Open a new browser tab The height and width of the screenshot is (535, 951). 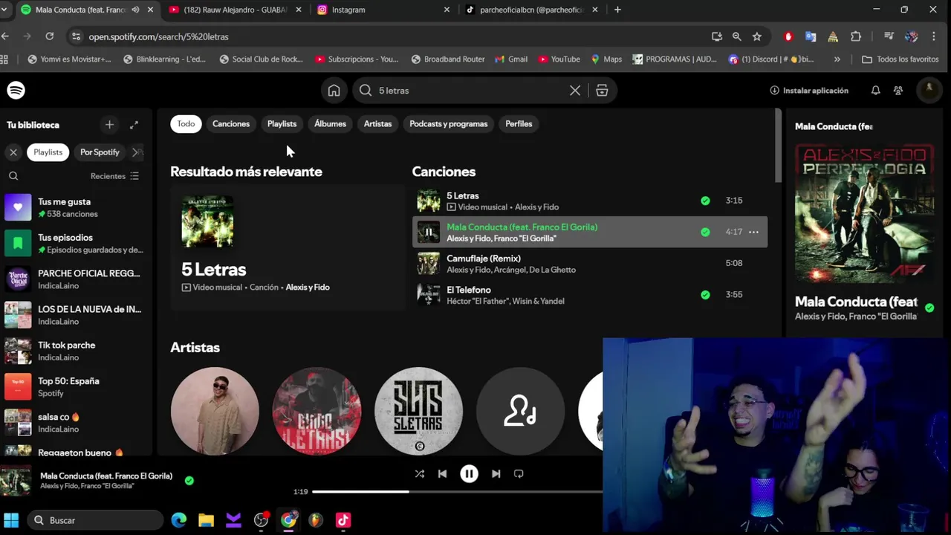click(x=617, y=10)
